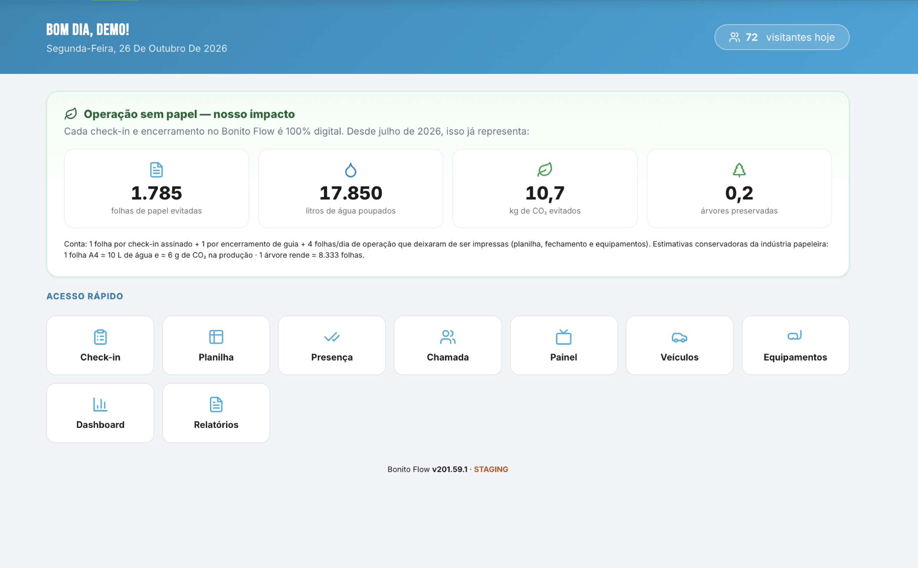
Task: Click the version text v201.59.1
Action: (x=450, y=469)
